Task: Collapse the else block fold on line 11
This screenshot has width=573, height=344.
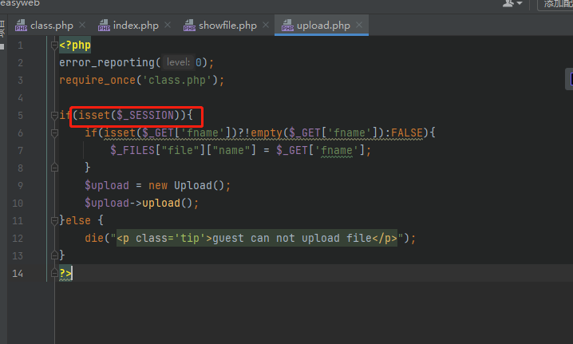Action: tap(54, 220)
